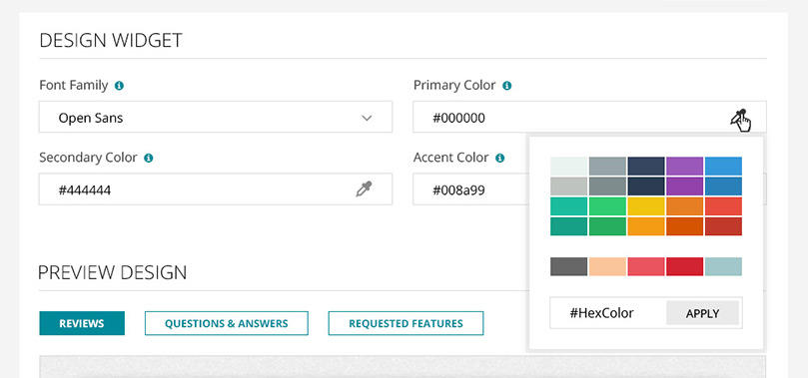
Task: Open the Questions & Answers tab
Action: 226,323
